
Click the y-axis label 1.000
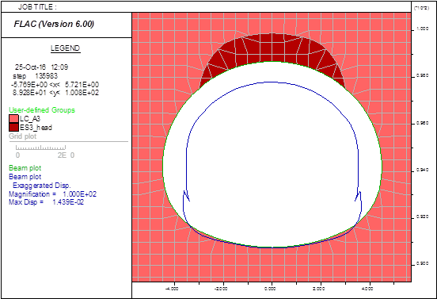click(423, 29)
